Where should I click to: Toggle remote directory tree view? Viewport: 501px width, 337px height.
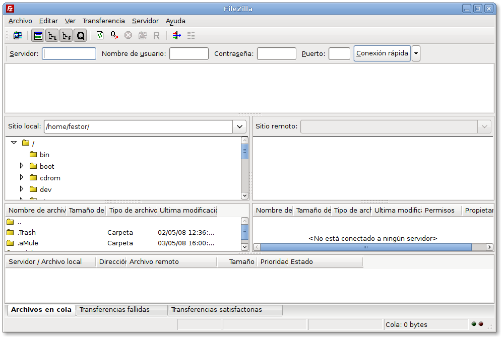pyautogui.click(x=66, y=35)
